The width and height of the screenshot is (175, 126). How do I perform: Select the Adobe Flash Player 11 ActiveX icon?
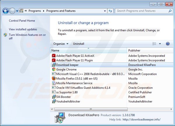[x=54, y=56]
